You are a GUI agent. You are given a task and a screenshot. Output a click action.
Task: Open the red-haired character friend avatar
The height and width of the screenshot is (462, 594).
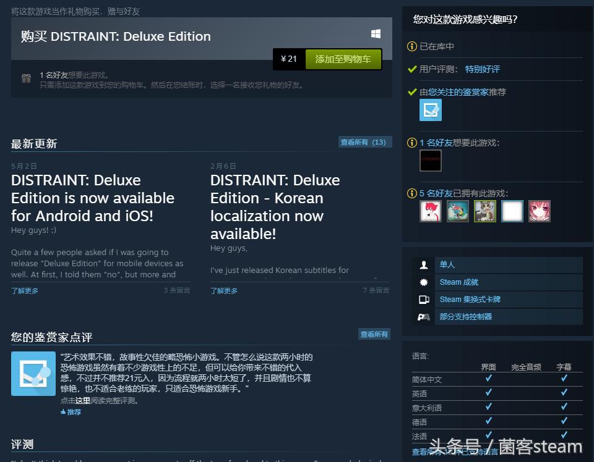431,211
